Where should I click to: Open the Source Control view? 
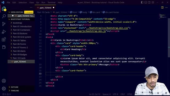point(4,24)
